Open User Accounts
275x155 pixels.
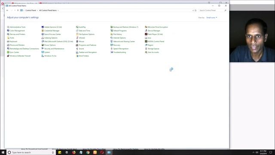(x=152, y=52)
